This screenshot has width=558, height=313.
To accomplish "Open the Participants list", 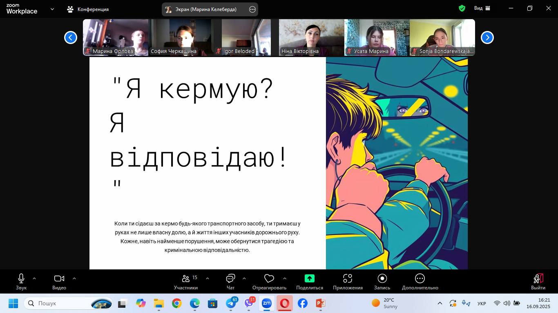I will click(186, 279).
